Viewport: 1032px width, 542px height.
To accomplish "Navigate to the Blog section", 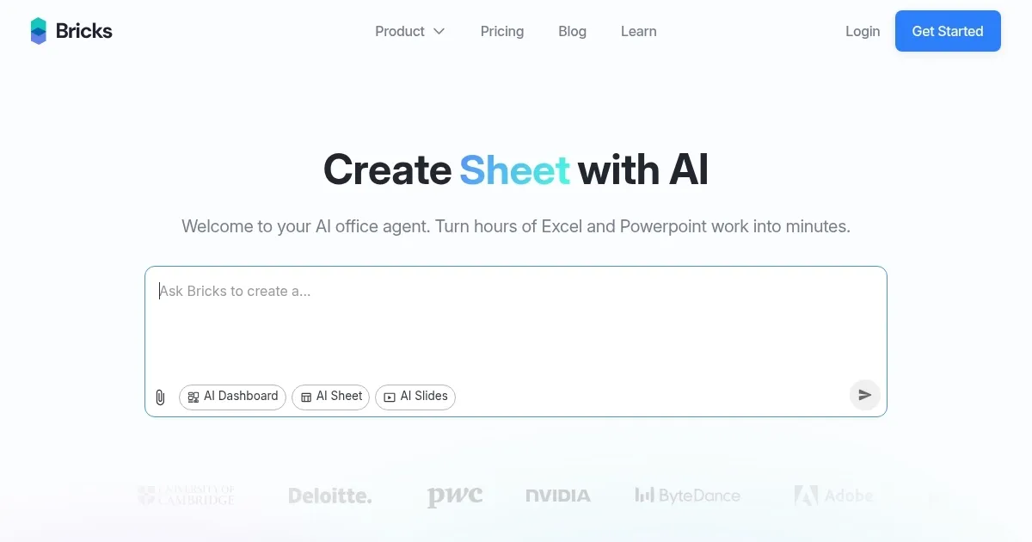I will 572,31.
